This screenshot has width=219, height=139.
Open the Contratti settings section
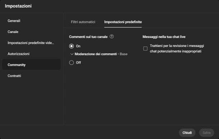[x=32, y=76]
